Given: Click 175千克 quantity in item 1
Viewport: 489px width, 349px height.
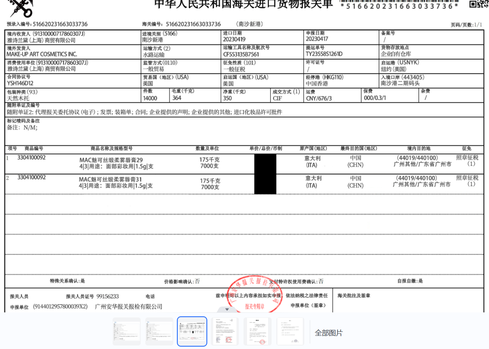Looking at the screenshot, I should click(210, 160).
